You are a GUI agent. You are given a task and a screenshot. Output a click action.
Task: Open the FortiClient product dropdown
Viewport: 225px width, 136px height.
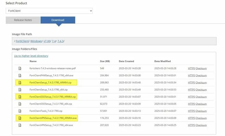[49, 11]
